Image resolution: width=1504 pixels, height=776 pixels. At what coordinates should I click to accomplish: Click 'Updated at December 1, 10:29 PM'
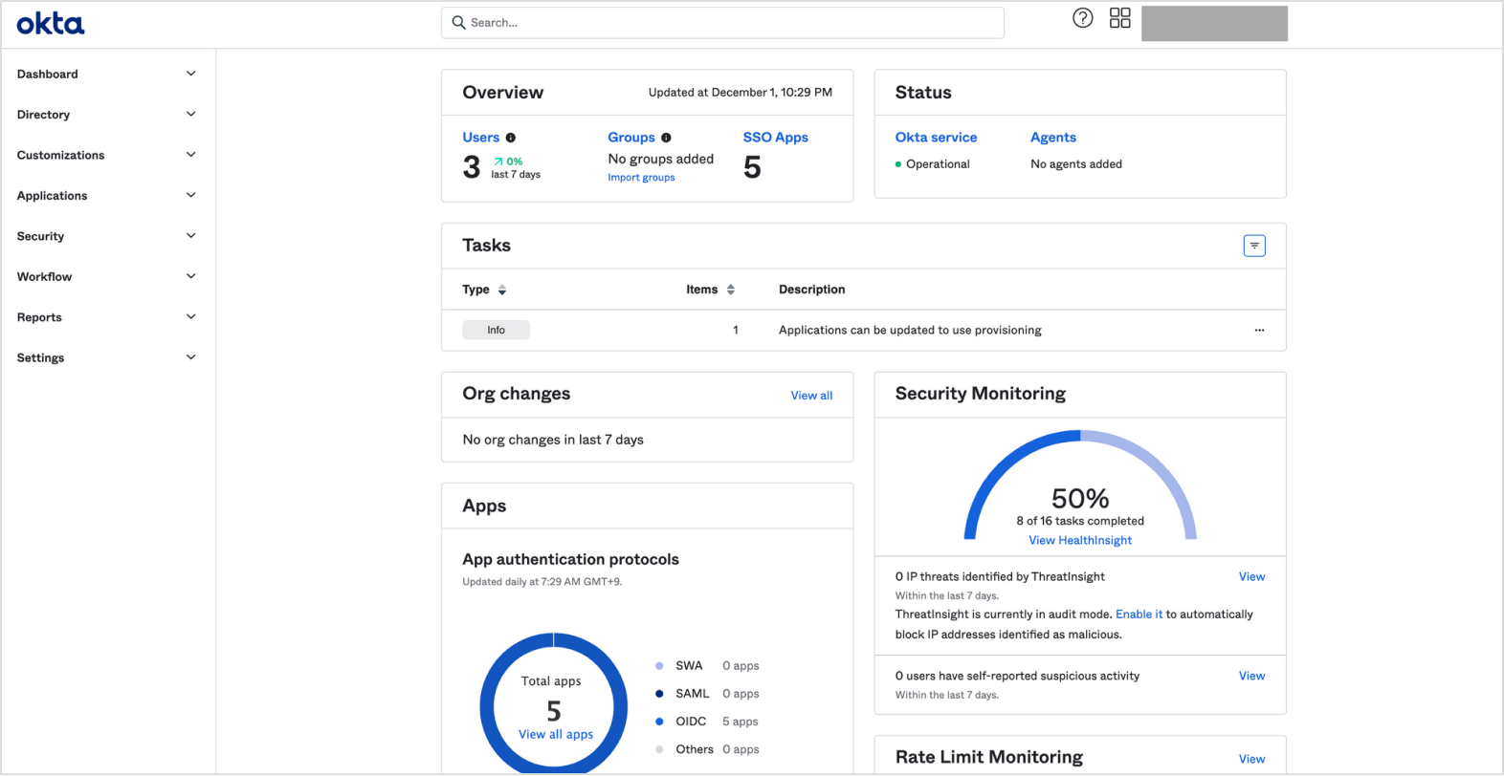[741, 93]
